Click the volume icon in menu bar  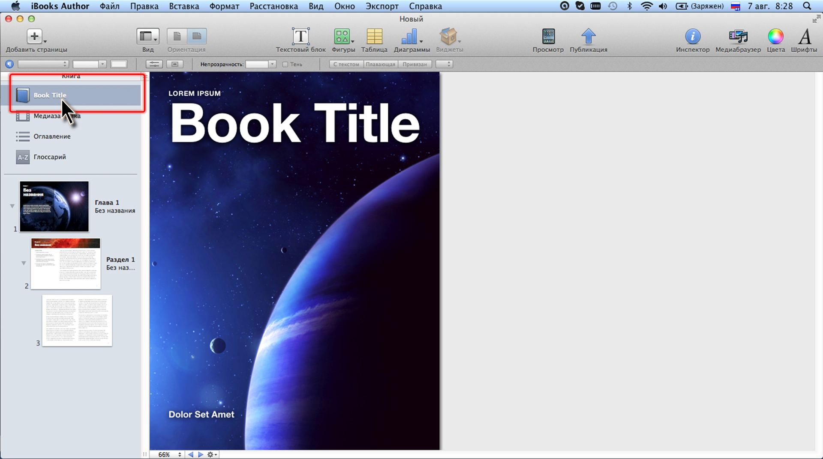click(x=663, y=6)
